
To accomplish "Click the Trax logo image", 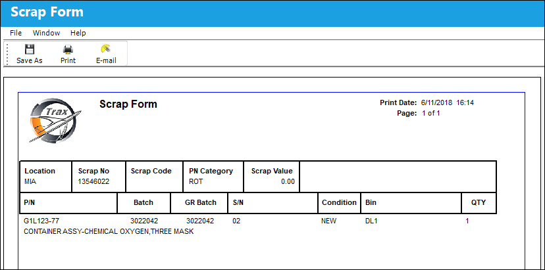I will (x=55, y=120).
